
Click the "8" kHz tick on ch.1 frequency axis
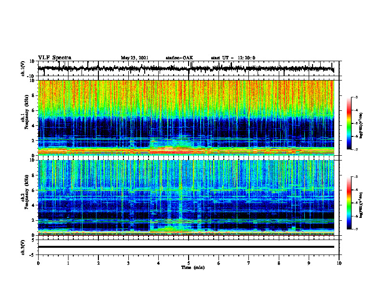click(34, 95)
